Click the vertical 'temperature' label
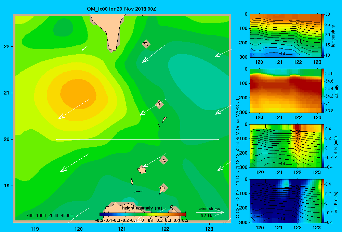Screen dimensions: 342x232 333,36
